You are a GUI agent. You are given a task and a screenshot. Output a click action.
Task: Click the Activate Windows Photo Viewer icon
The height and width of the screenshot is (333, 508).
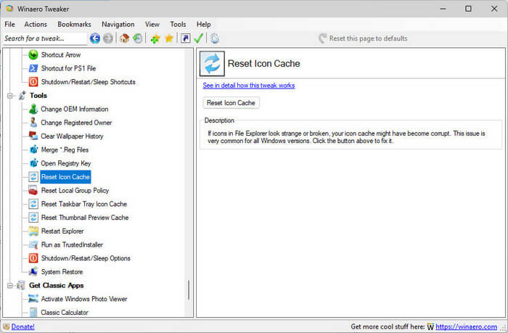pos(33,299)
